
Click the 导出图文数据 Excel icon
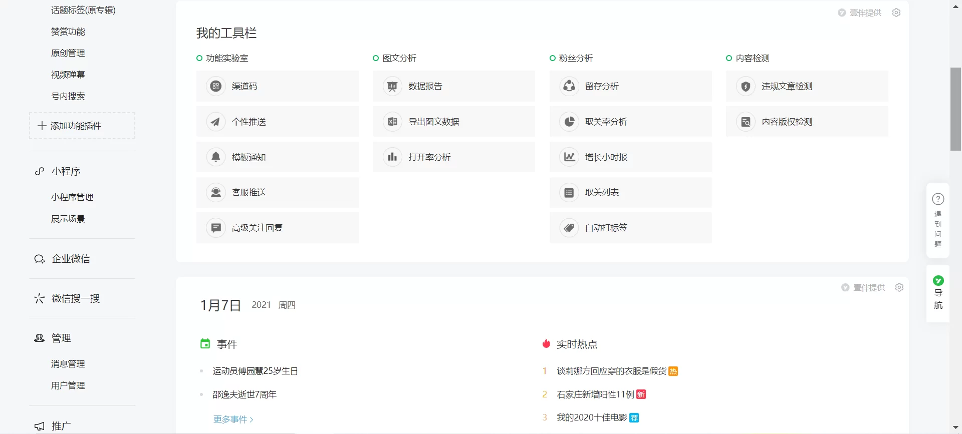click(x=392, y=122)
